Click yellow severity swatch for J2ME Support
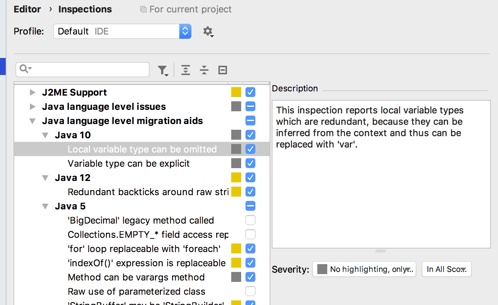 236,92
